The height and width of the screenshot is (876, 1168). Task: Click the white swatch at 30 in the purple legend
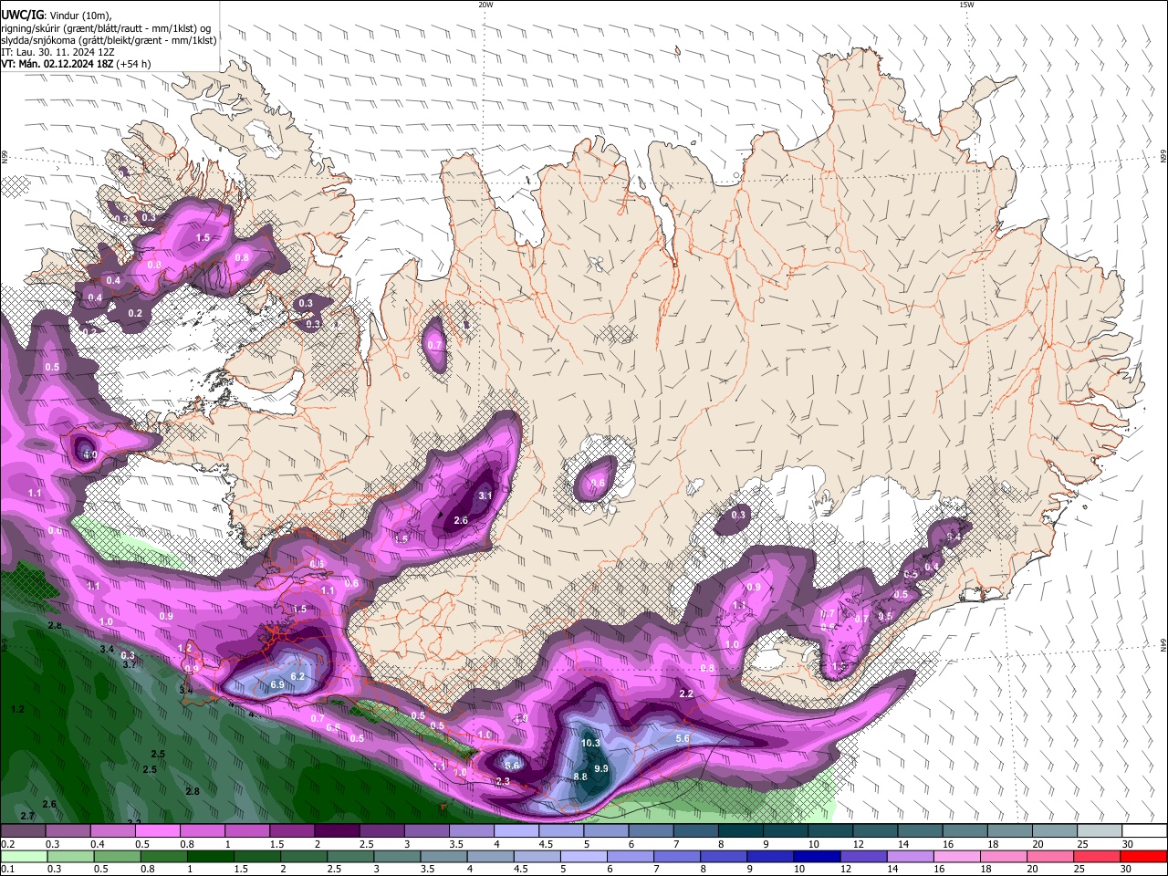[1145, 831]
